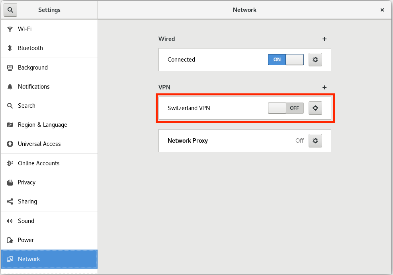393x275 pixels.
Task: Click the Sharing icon
Action: pos(10,202)
